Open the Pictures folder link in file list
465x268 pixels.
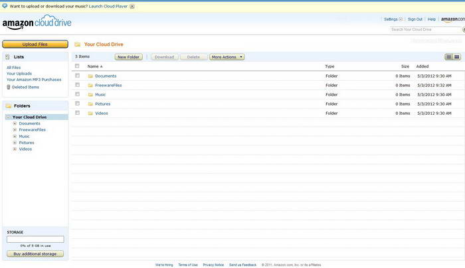click(x=102, y=104)
